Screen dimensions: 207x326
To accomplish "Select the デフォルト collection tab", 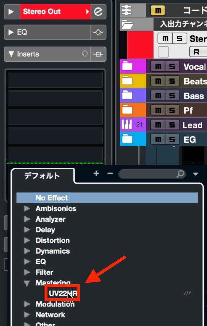I will 42,176.
